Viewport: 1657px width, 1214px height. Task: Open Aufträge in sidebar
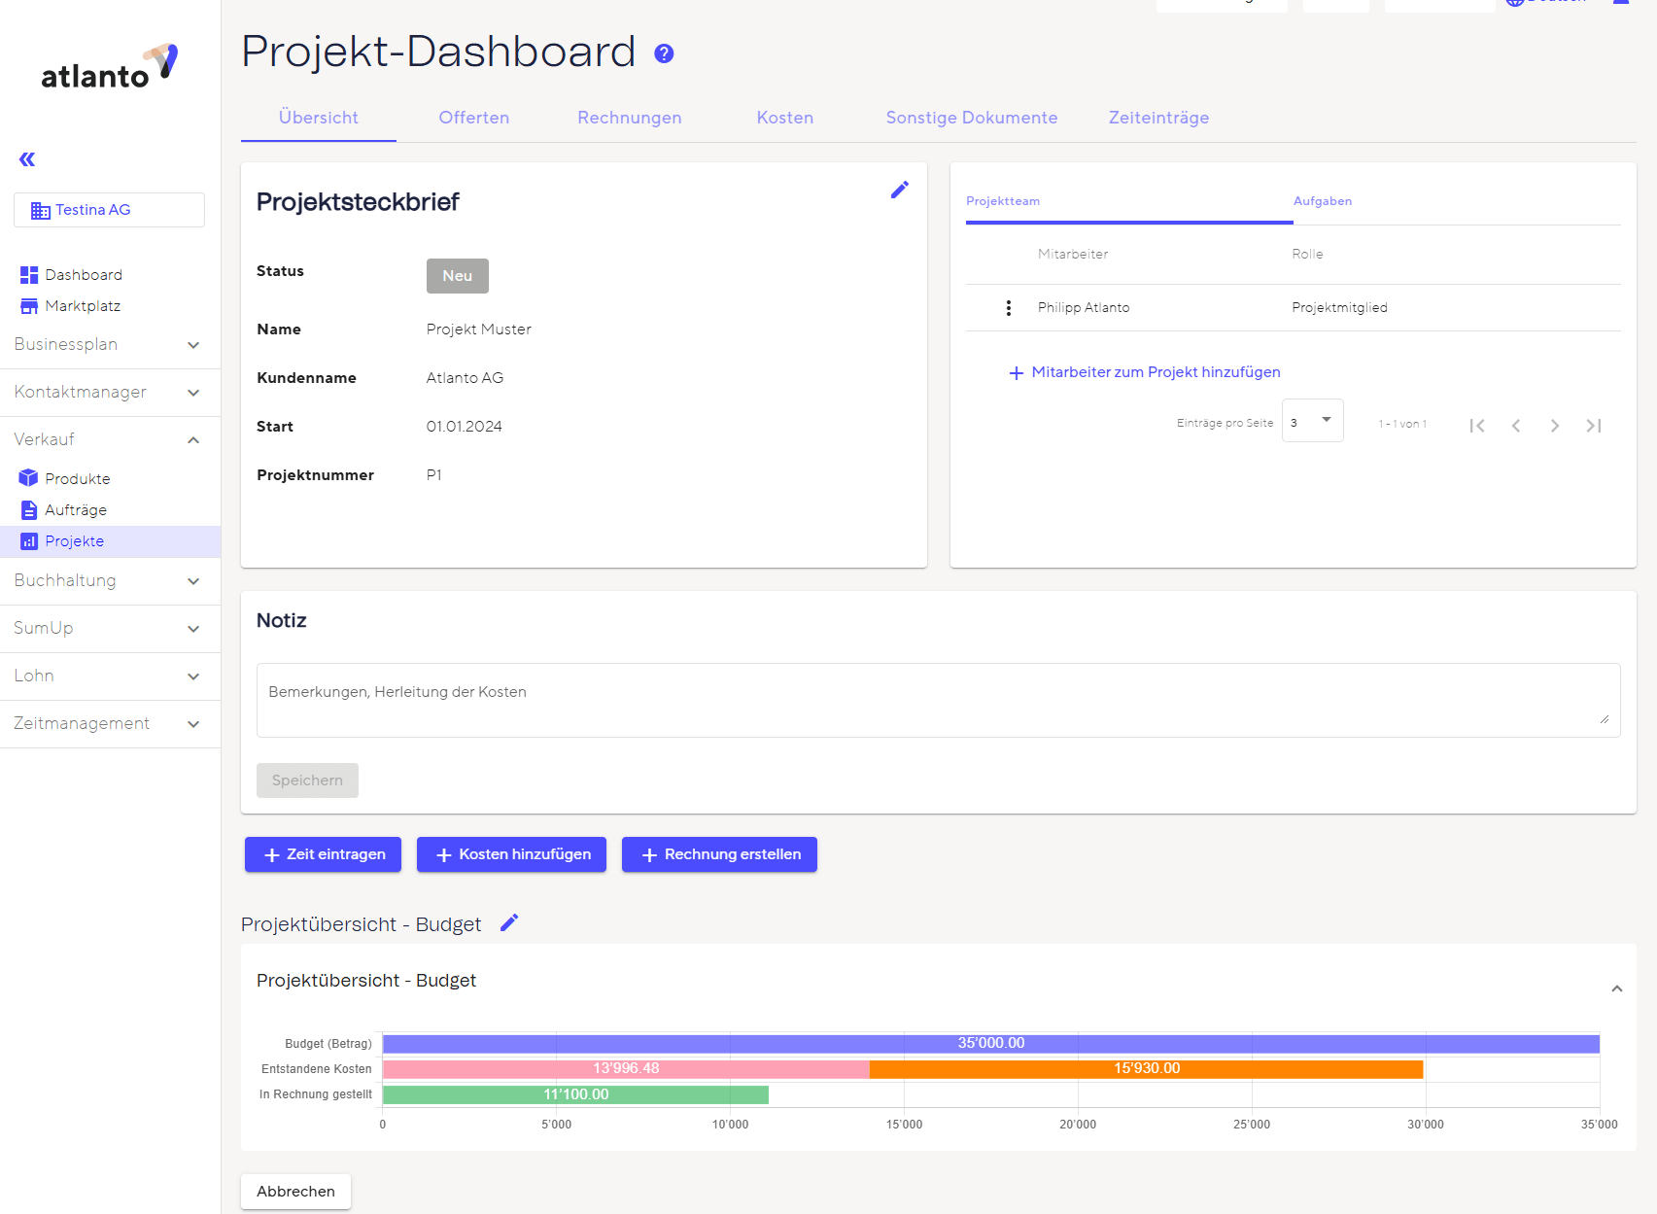tap(63, 510)
